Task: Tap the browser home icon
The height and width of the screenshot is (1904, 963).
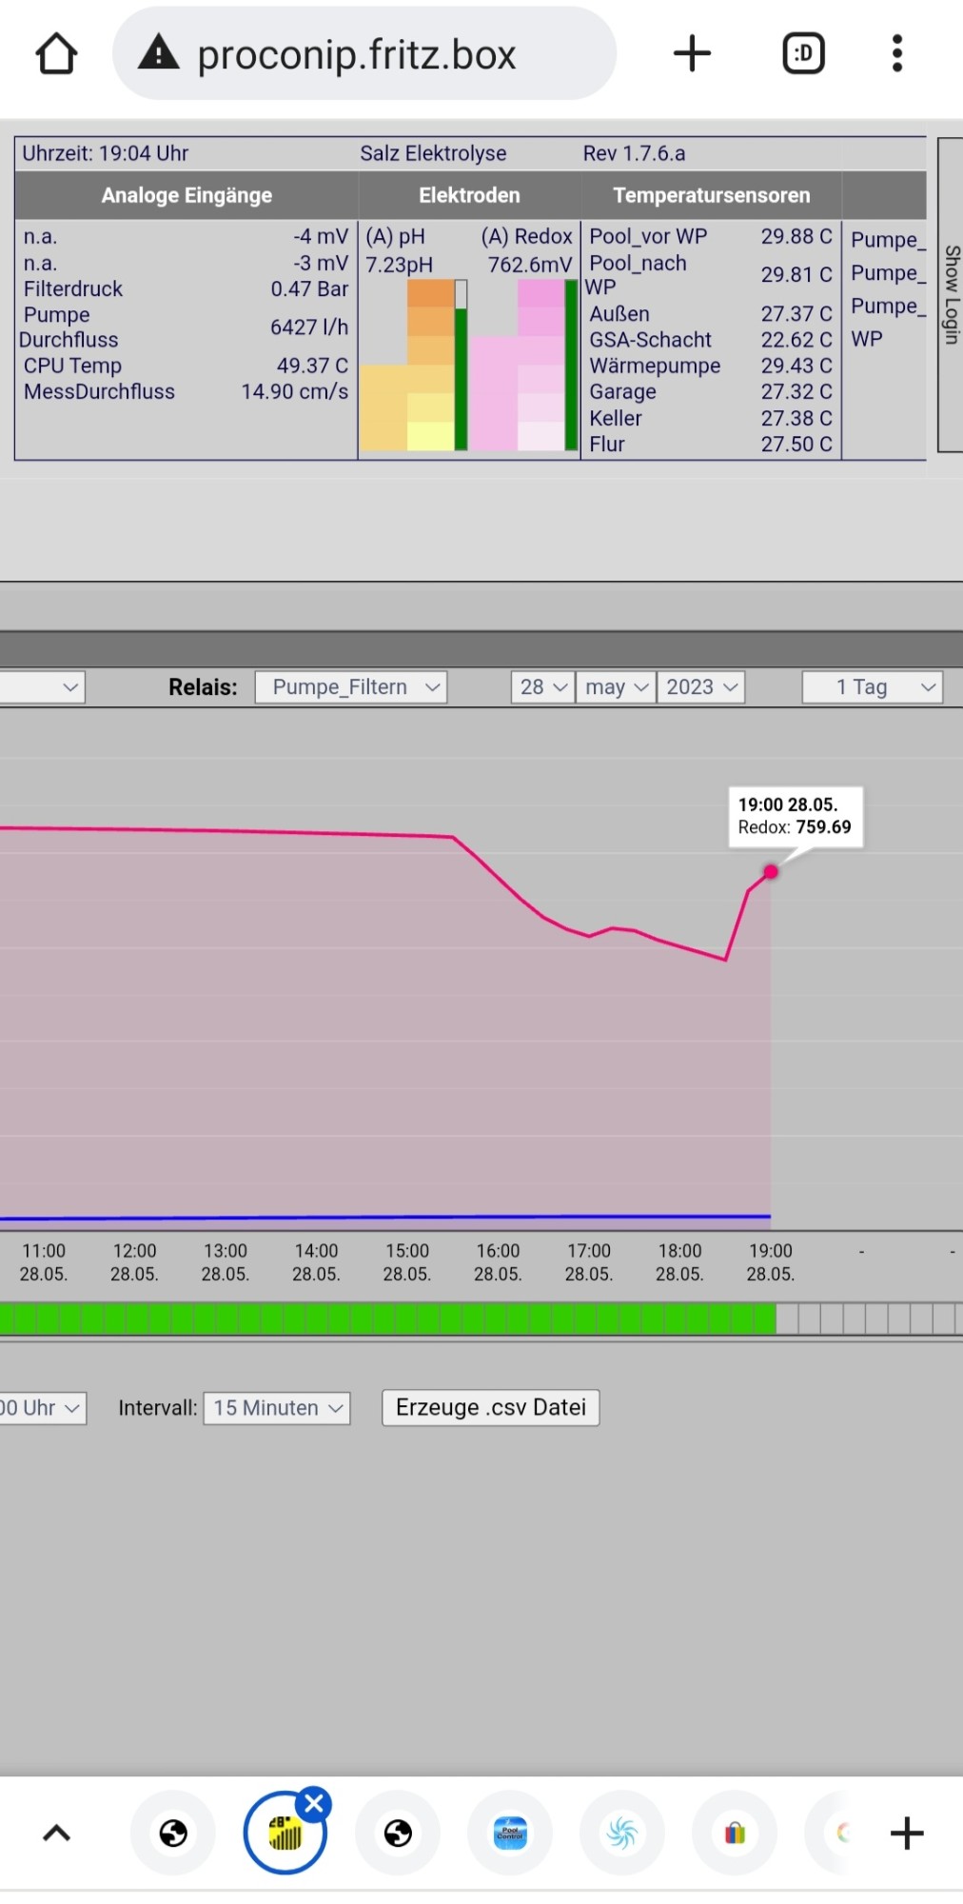Action: pos(56,54)
